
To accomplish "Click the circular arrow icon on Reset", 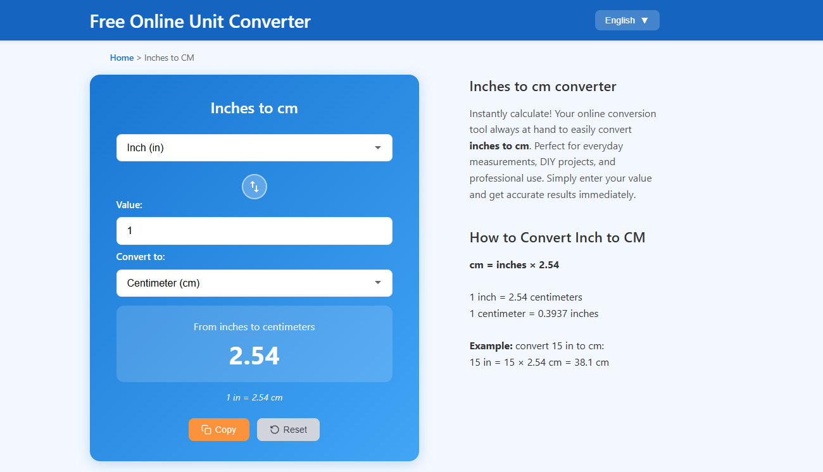I will coord(274,430).
